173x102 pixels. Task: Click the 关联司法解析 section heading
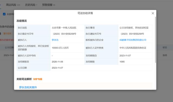pyautogui.click(x=24, y=79)
